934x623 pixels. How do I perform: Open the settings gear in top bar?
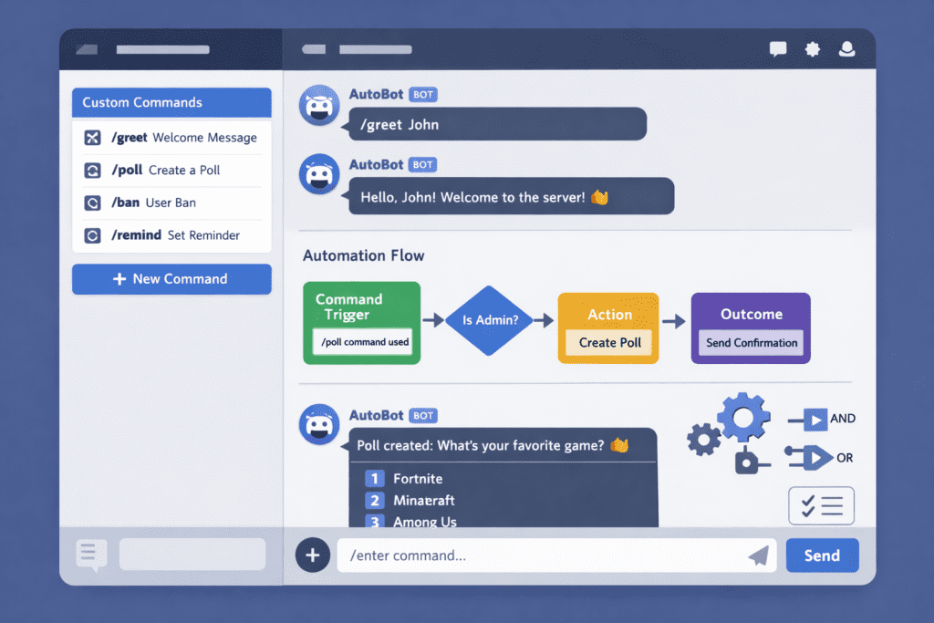(812, 50)
